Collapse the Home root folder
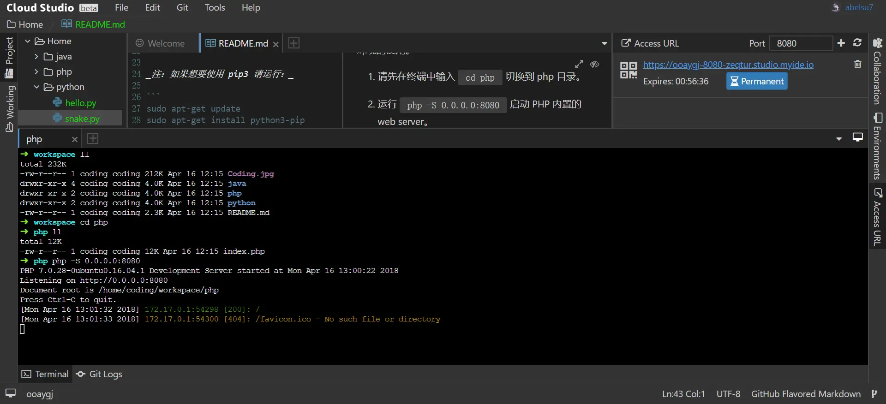Image resolution: width=886 pixels, height=404 pixels. pos(27,41)
